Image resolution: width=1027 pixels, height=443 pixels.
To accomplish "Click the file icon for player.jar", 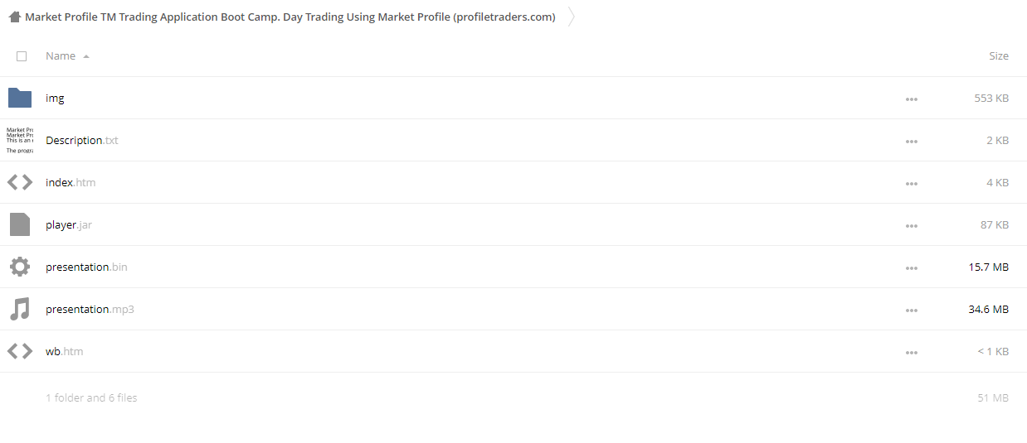I will click(x=20, y=224).
